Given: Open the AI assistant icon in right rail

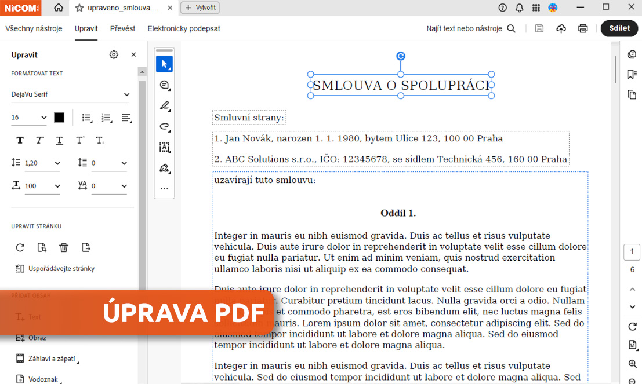Looking at the screenshot, I should click(x=632, y=54).
